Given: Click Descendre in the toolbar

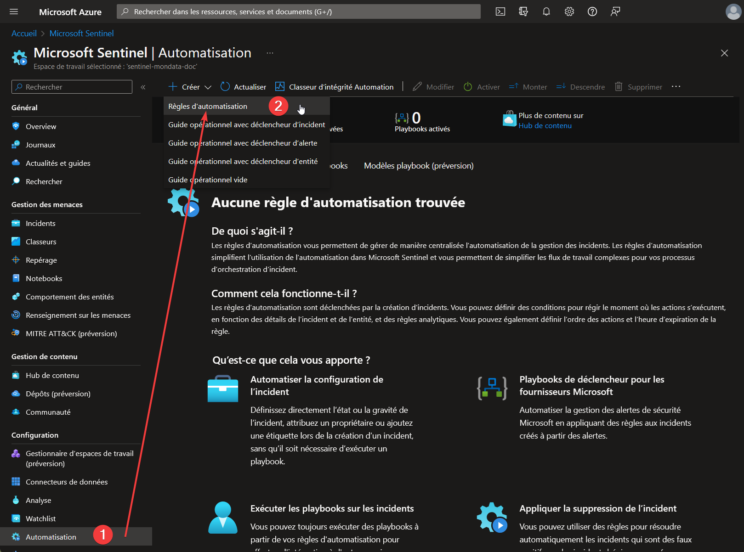Looking at the screenshot, I should [x=580, y=87].
